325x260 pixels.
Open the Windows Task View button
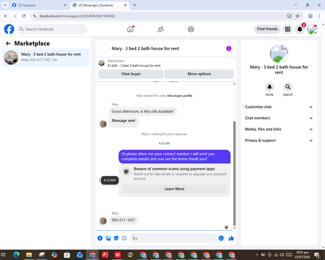[3, 255]
